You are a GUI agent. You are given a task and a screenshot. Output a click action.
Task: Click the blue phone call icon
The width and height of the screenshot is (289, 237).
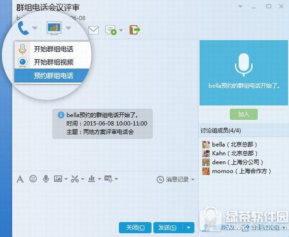(x=23, y=28)
